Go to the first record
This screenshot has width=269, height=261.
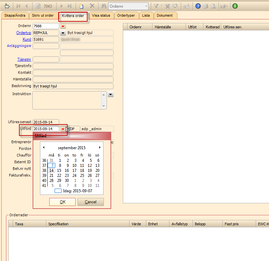[x=19, y=6]
